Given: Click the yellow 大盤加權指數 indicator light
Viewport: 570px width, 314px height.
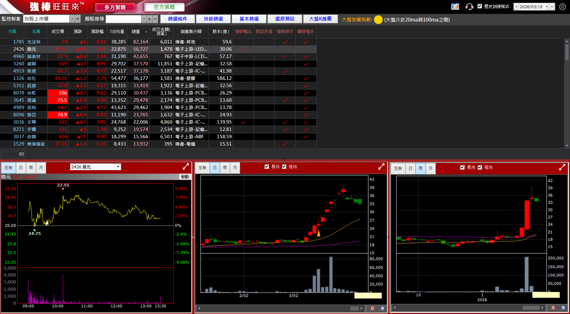Looking at the screenshot, I should coord(378,20).
